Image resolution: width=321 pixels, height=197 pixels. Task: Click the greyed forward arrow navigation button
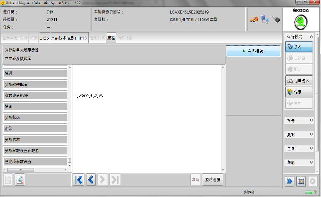tap(102, 180)
